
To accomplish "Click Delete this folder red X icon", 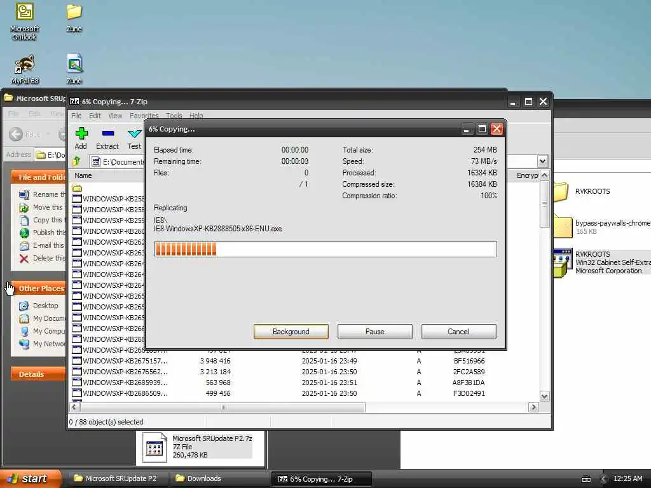I will tap(24, 259).
